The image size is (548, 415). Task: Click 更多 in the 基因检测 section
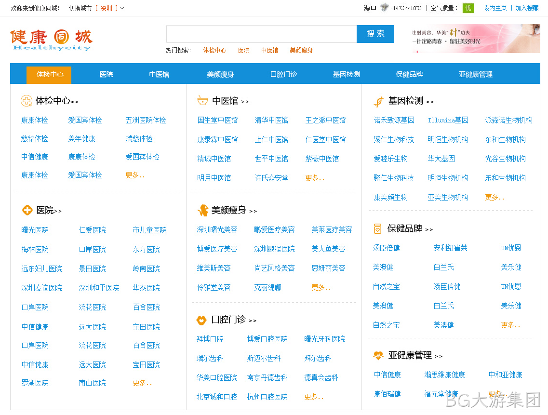495,197
